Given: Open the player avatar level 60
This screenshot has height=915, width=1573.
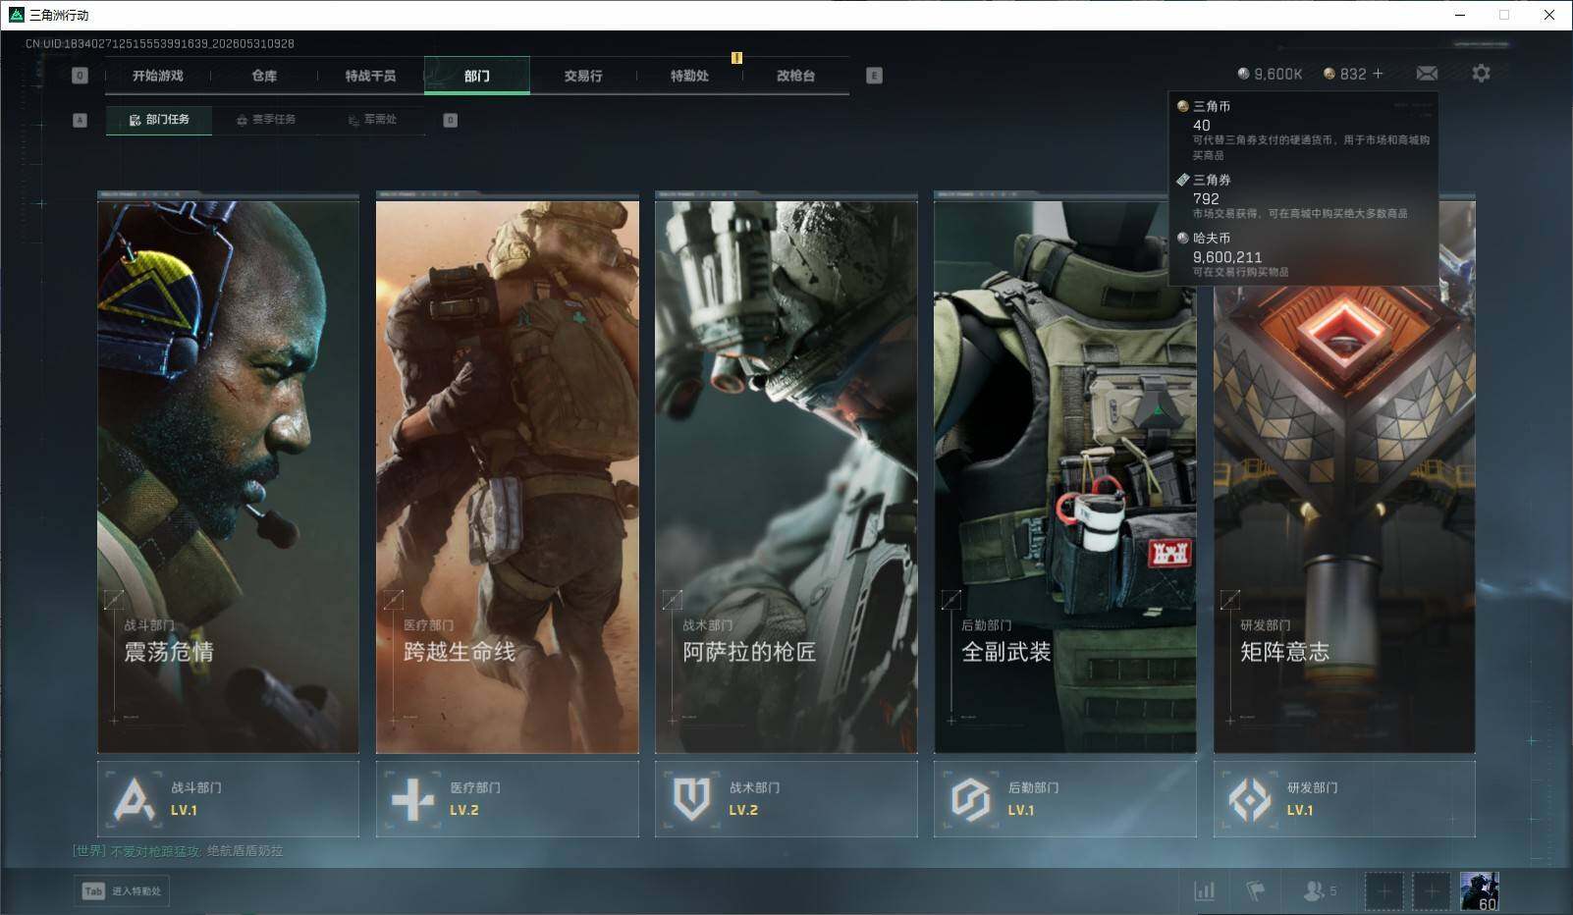Looking at the screenshot, I should click(x=1480, y=891).
